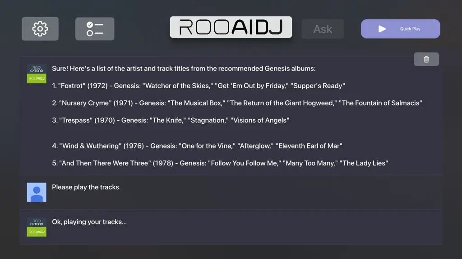Click the "And Then There Were Three" line

[x=220, y=163]
